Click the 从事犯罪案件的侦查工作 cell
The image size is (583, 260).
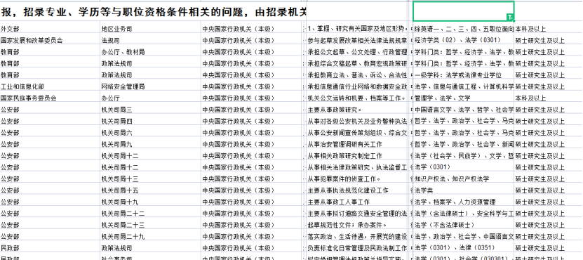pos(358,178)
